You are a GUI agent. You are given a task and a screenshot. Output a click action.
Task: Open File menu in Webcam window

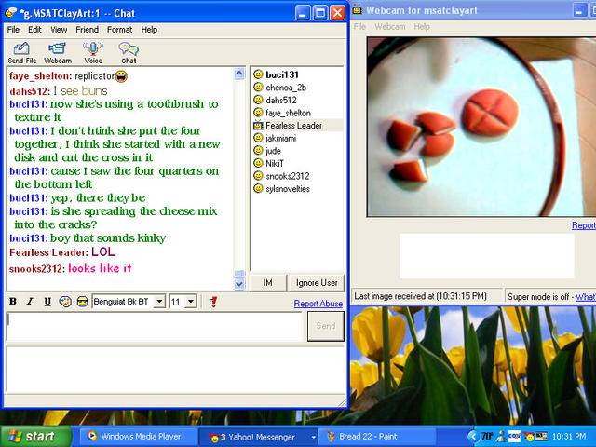point(359,27)
